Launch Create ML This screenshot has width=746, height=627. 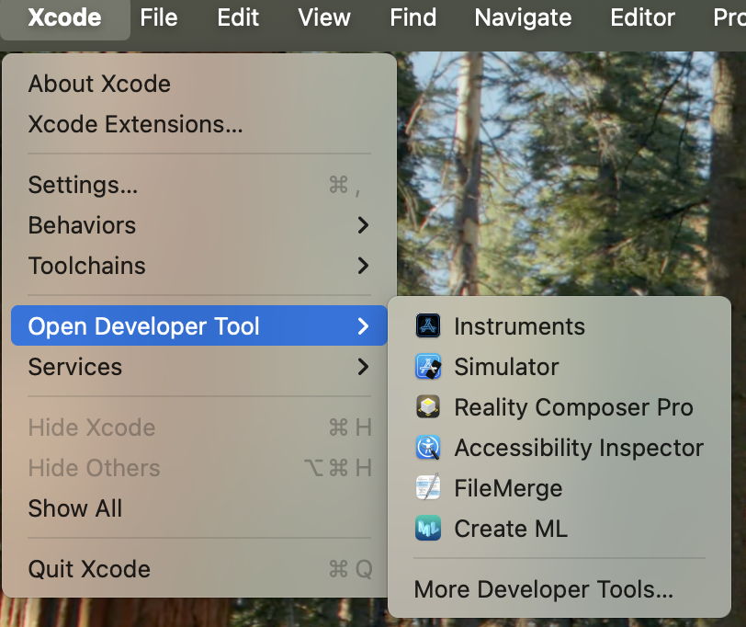(x=559, y=529)
